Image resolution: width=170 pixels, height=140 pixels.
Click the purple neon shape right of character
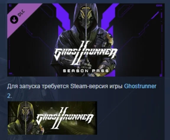109,22
